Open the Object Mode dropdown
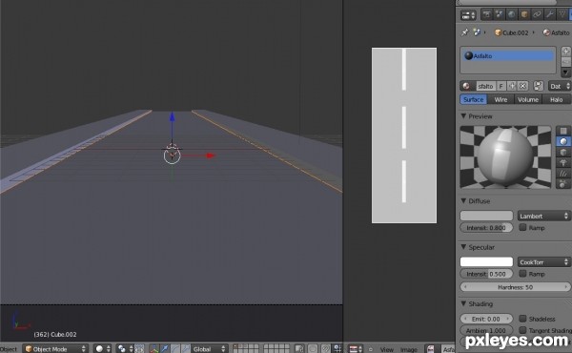 click(56, 348)
